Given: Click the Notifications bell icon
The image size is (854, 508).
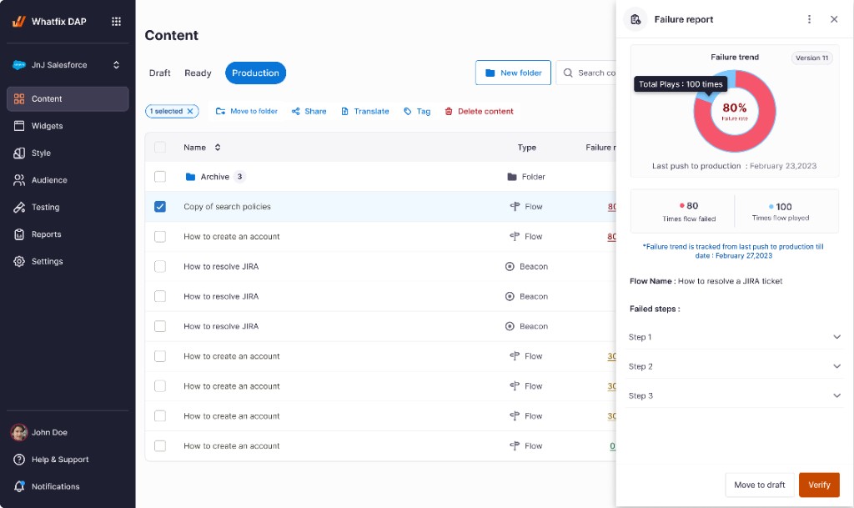Looking at the screenshot, I should coord(19,486).
